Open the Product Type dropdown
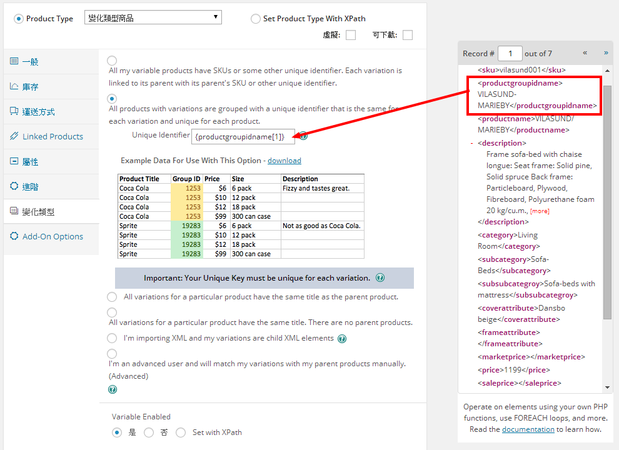 tap(153, 18)
